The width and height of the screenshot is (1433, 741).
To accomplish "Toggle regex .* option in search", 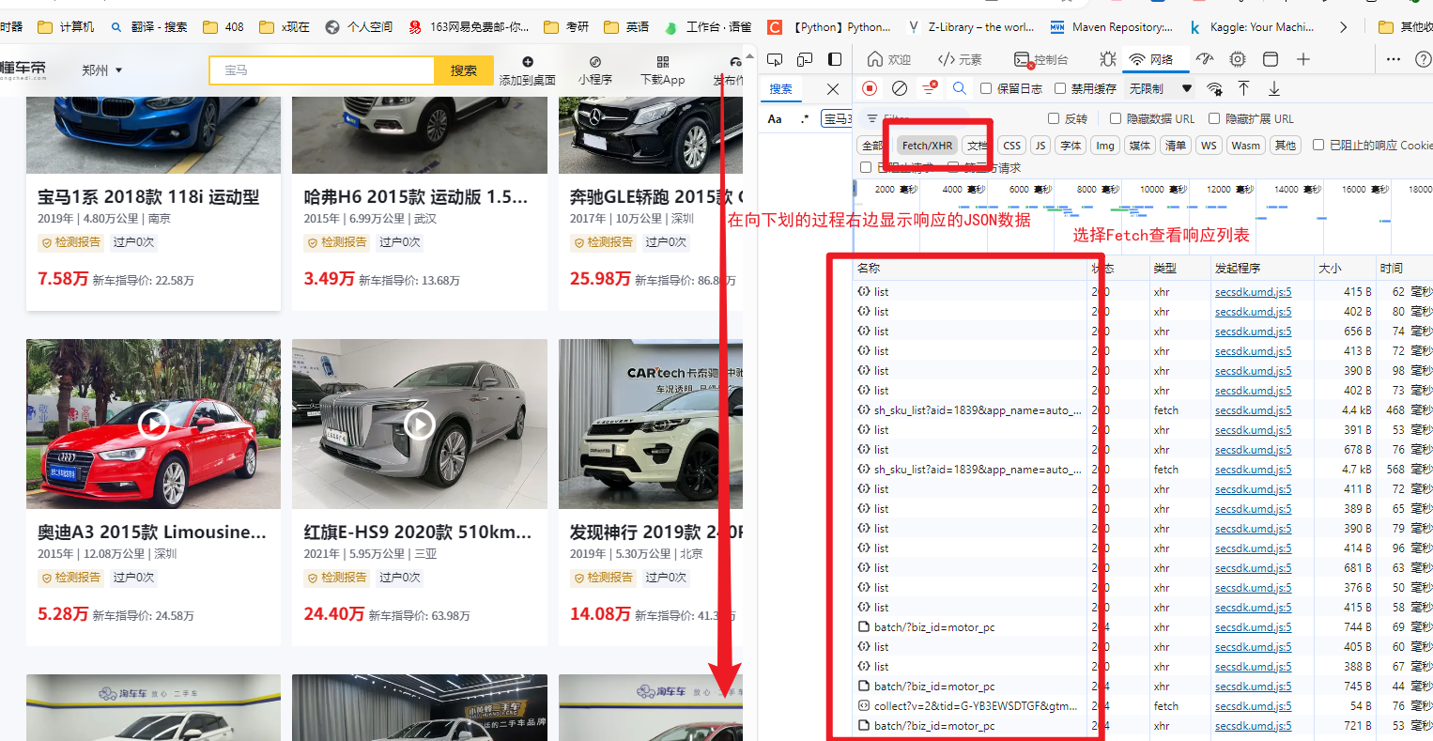I will 805,118.
